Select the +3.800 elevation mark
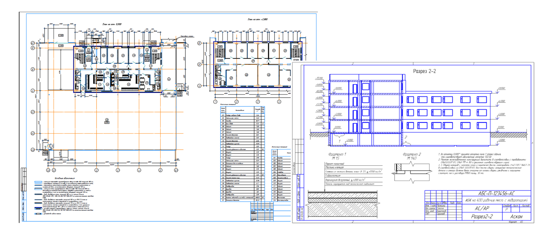 [319, 111]
